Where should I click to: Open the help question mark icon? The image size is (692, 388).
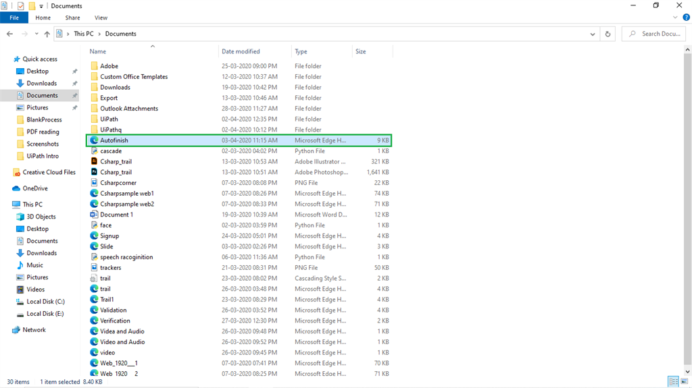coord(686,18)
